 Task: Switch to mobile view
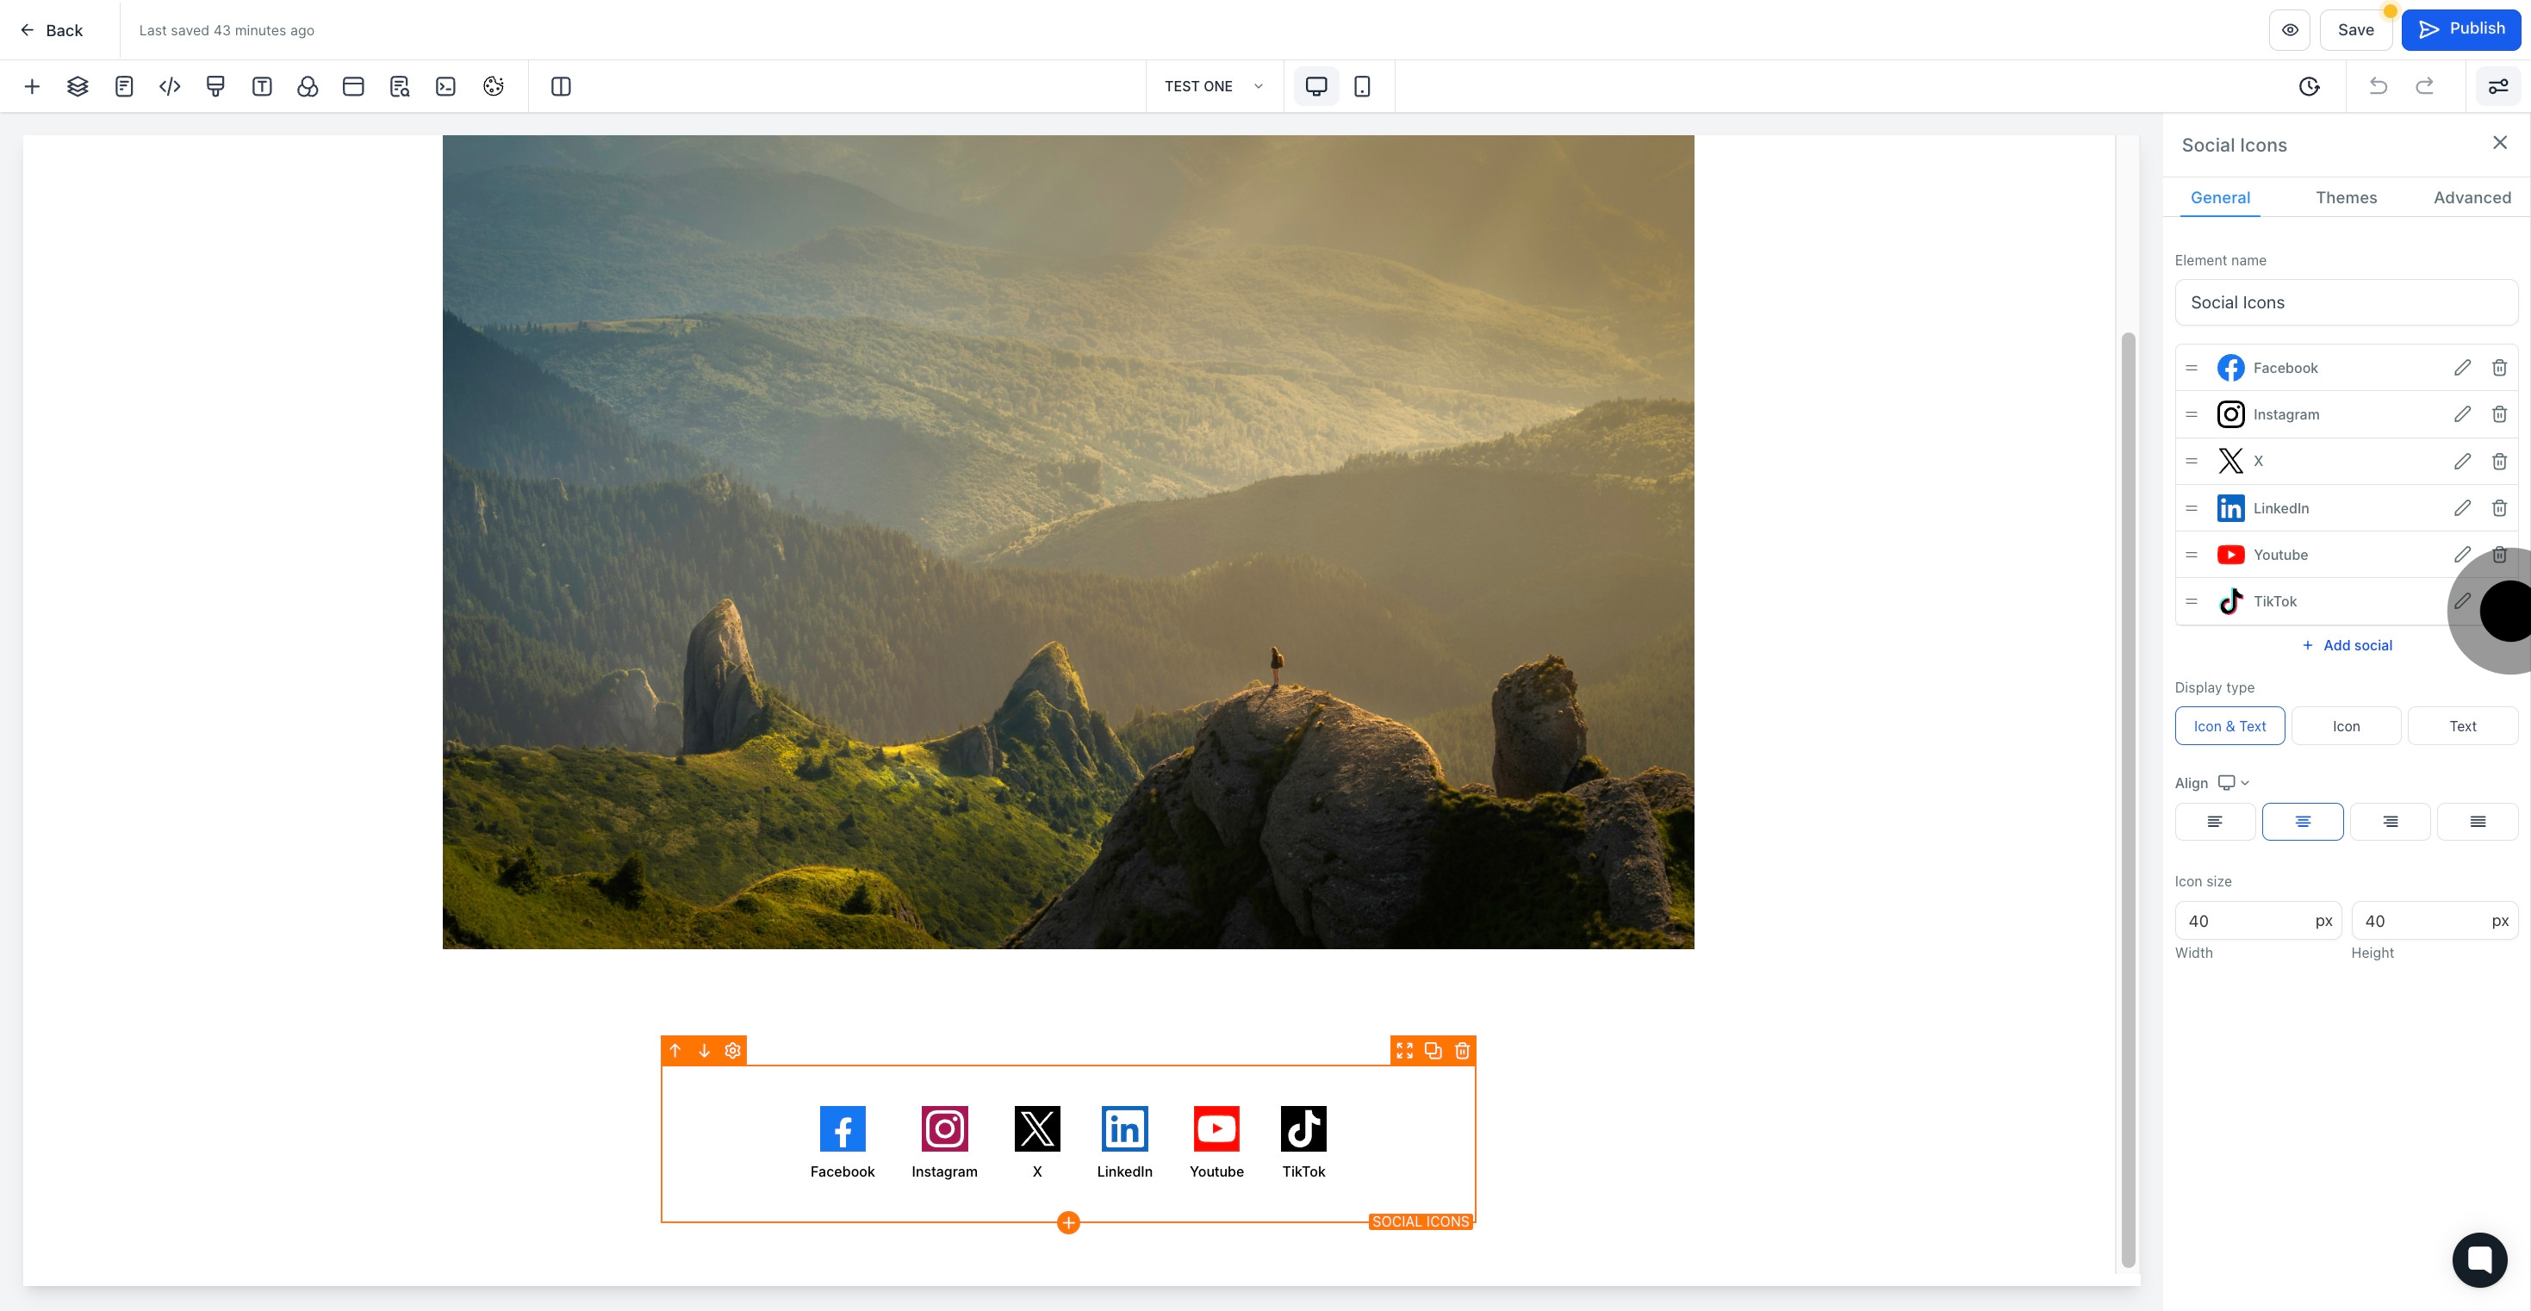1362,86
